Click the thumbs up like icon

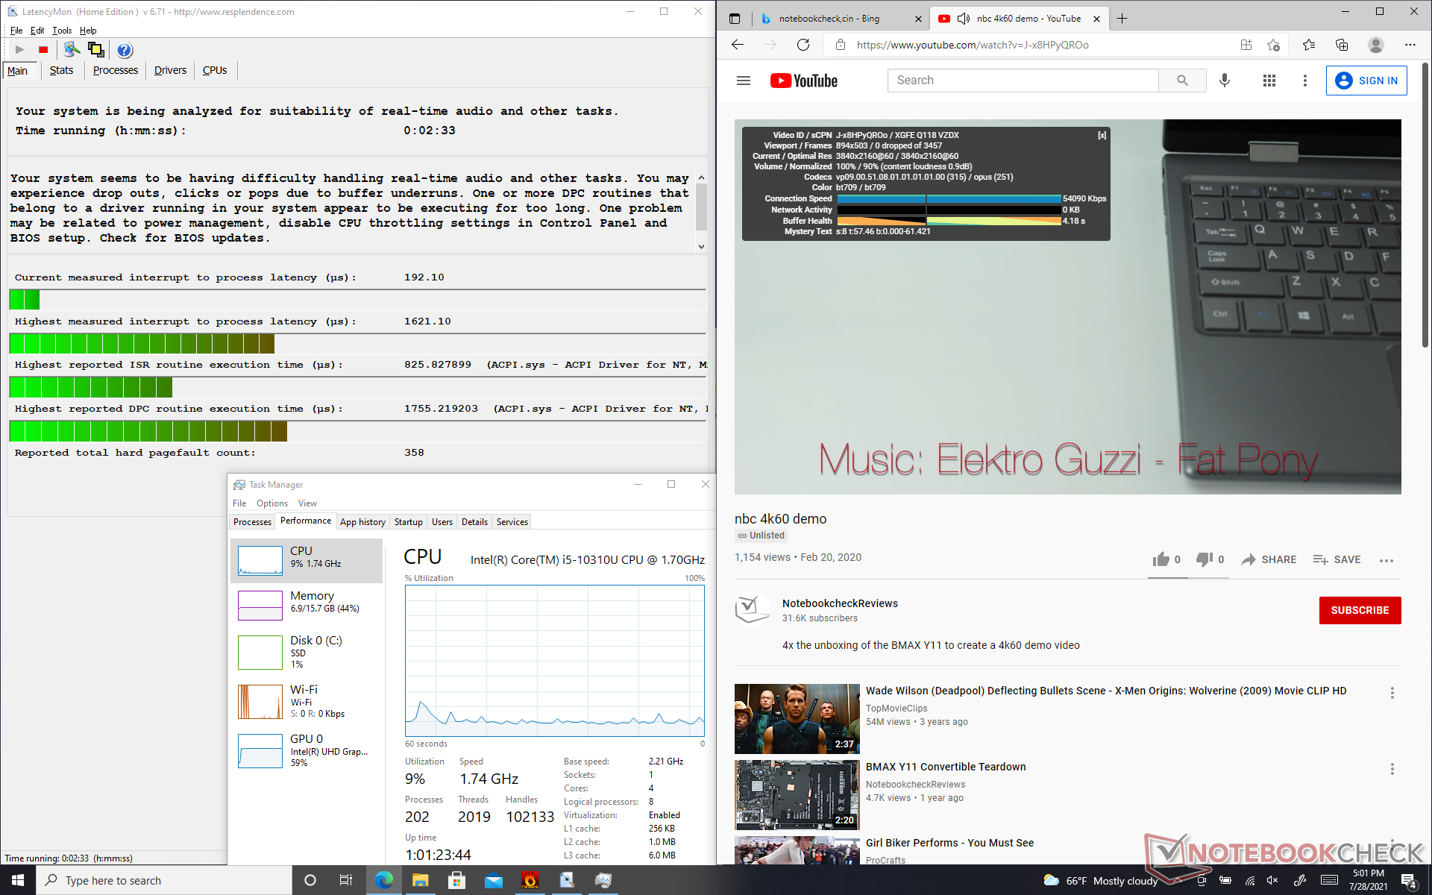[x=1161, y=559]
